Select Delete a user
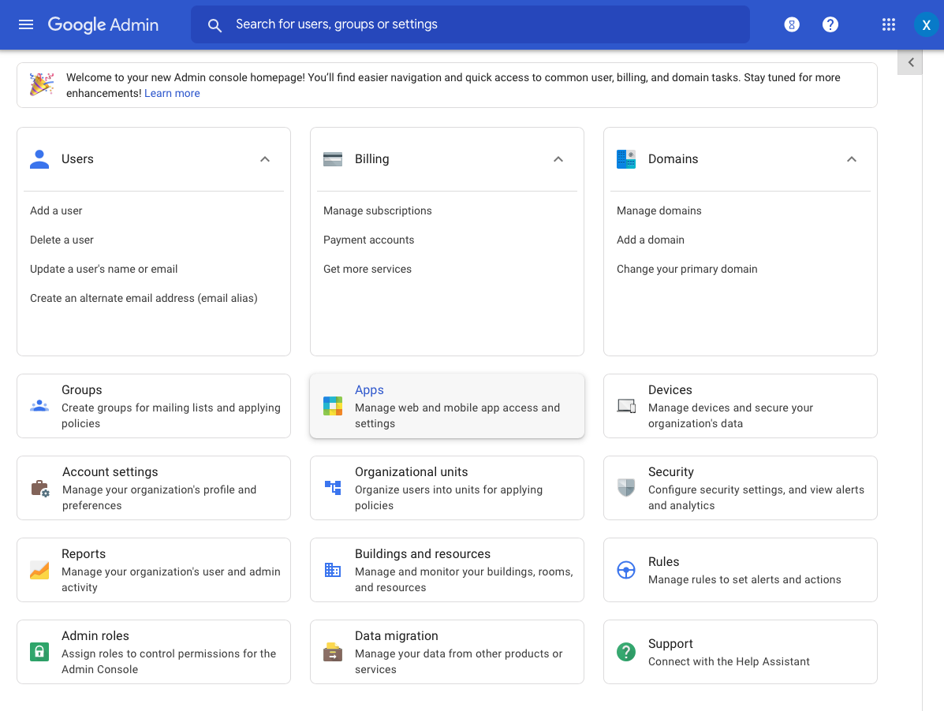This screenshot has height=711, width=944. tap(62, 240)
